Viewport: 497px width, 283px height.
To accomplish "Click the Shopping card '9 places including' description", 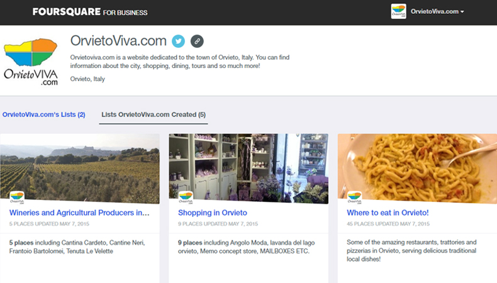I will [246, 247].
